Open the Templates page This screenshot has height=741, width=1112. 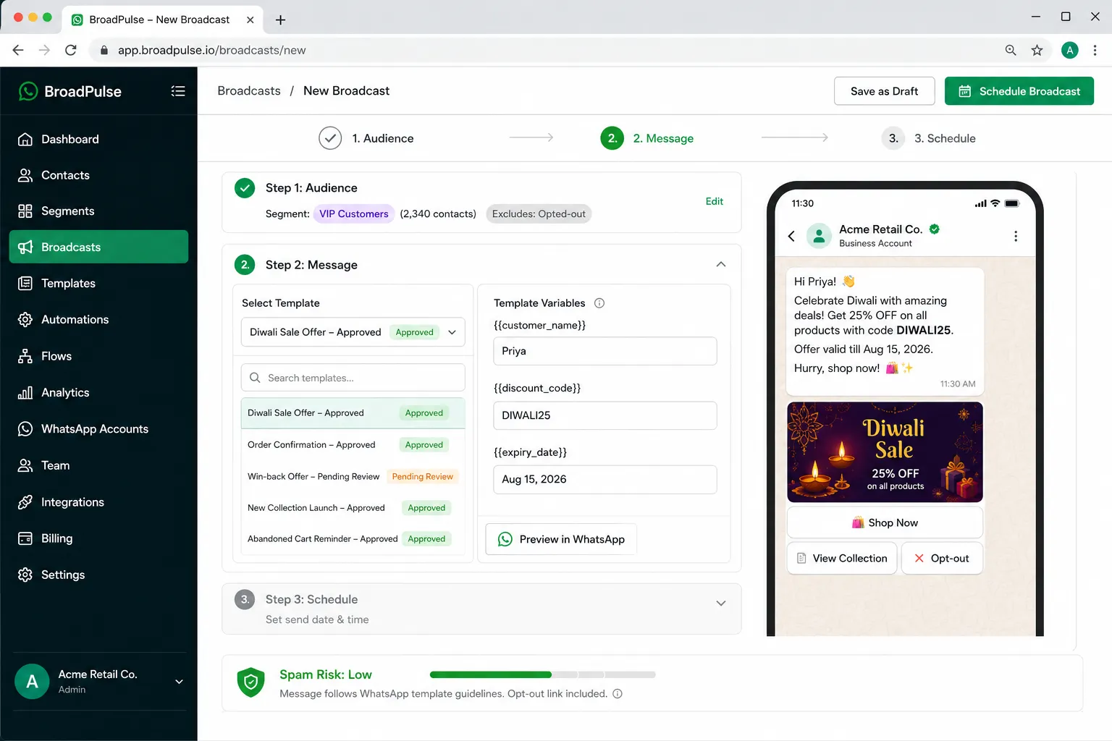click(x=98, y=284)
